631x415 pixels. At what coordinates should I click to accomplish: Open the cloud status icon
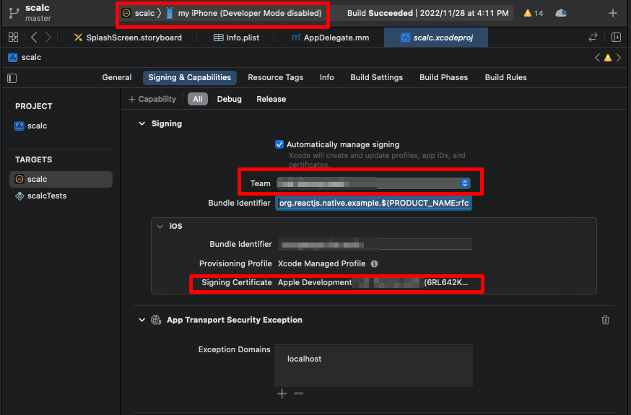(561, 13)
